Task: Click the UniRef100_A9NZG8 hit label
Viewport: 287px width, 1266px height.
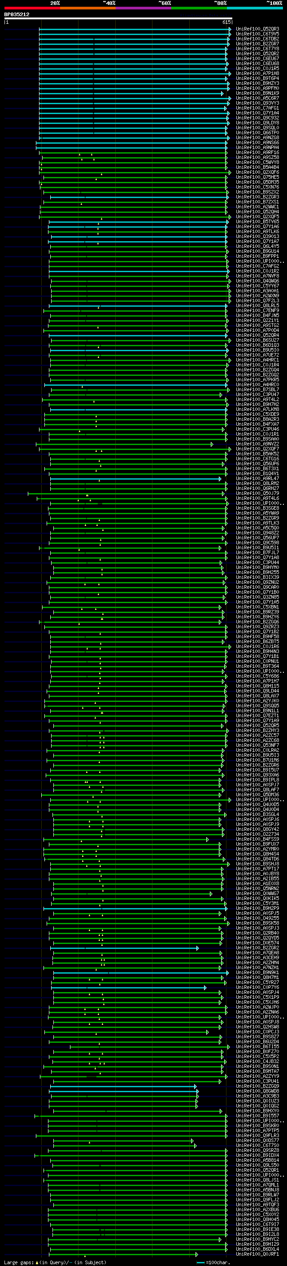Action: (257, 137)
